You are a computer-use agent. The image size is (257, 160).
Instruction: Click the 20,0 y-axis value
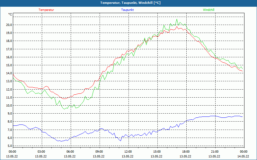click(x=9, y=25)
